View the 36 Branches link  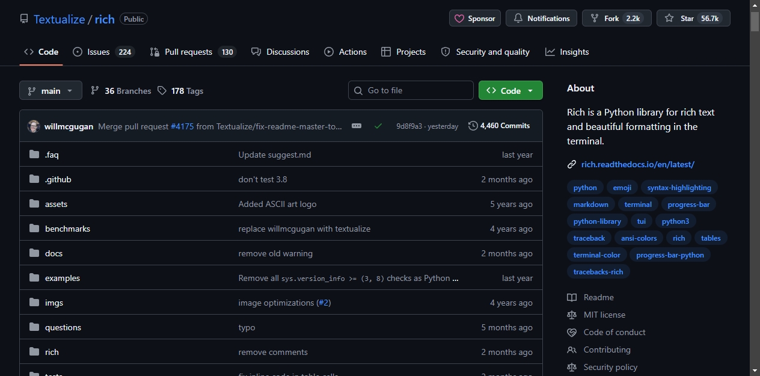coord(121,91)
